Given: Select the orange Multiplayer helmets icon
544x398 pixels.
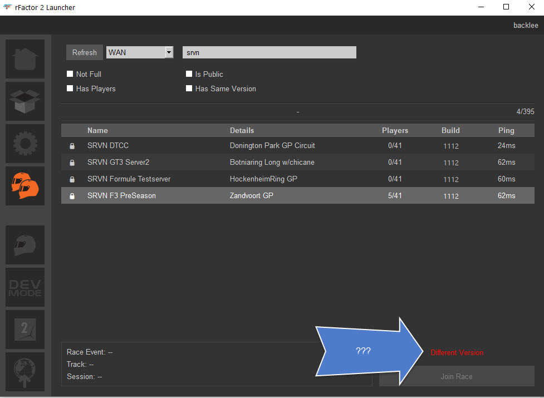Looking at the screenshot, I should tap(25, 186).
